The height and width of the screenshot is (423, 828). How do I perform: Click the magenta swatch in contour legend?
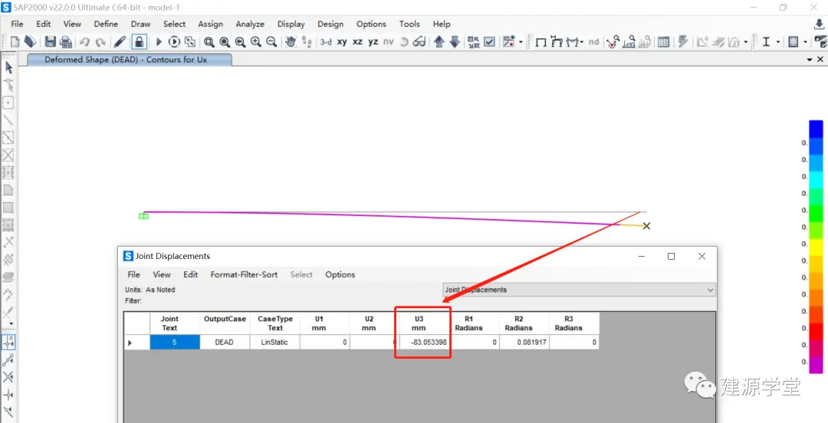pos(816,366)
